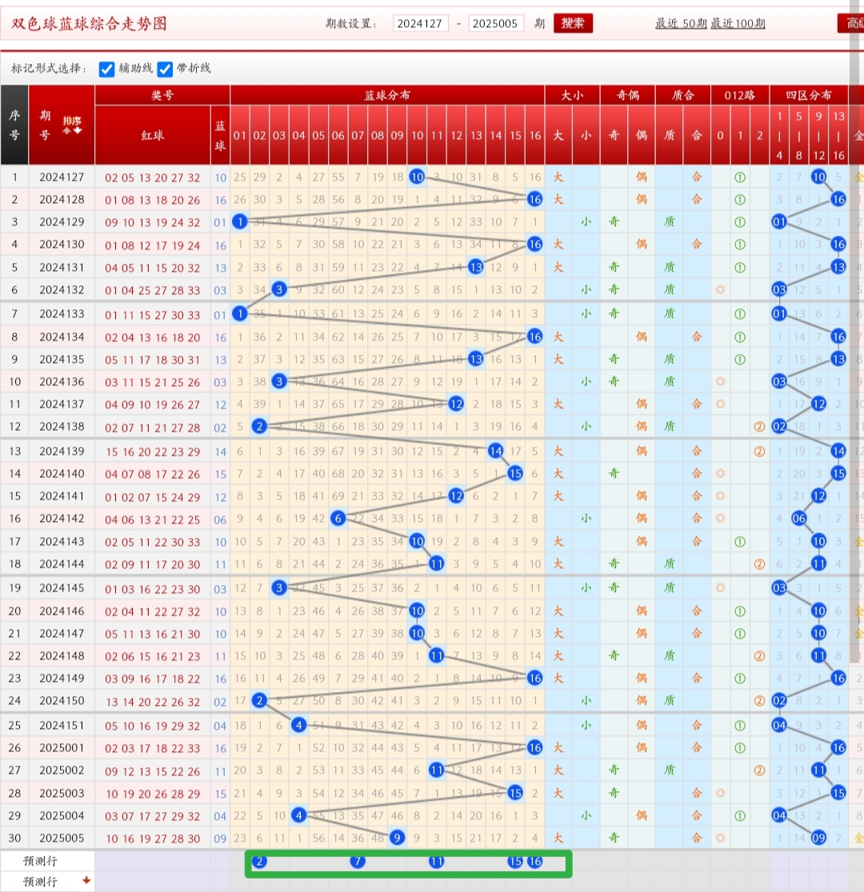864x892 pixels.
Task: Click the first 预测行 label
Action: coord(40,861)
